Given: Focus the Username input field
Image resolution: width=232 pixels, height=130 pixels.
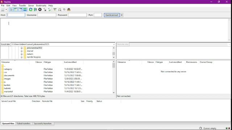Looking at the screenshot, I should tap(47, 15).
